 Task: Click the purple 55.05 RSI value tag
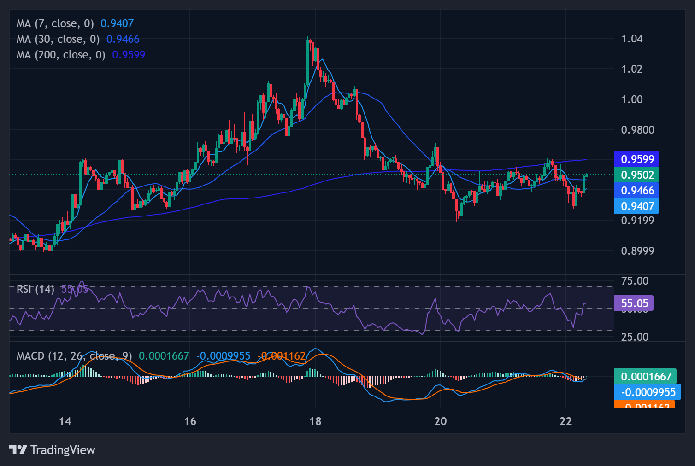pyautogui.click(x=634, y=303)
